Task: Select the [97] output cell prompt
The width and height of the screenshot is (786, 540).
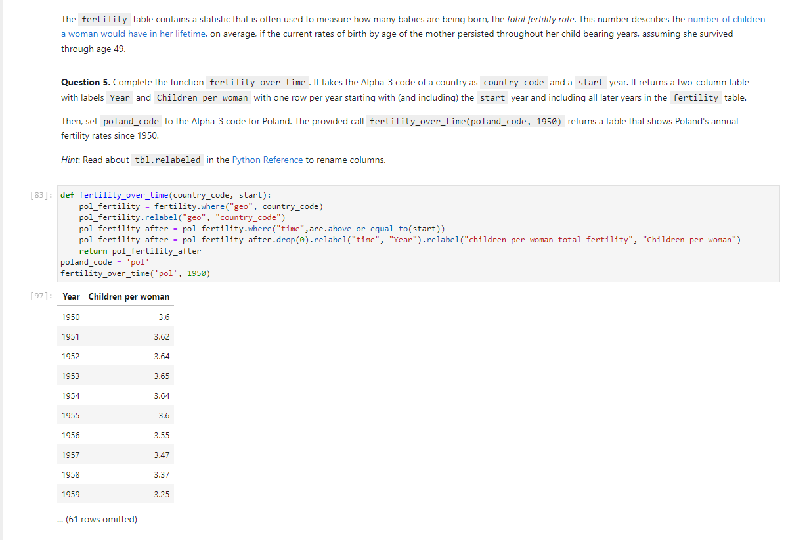Action: point(40,296)
